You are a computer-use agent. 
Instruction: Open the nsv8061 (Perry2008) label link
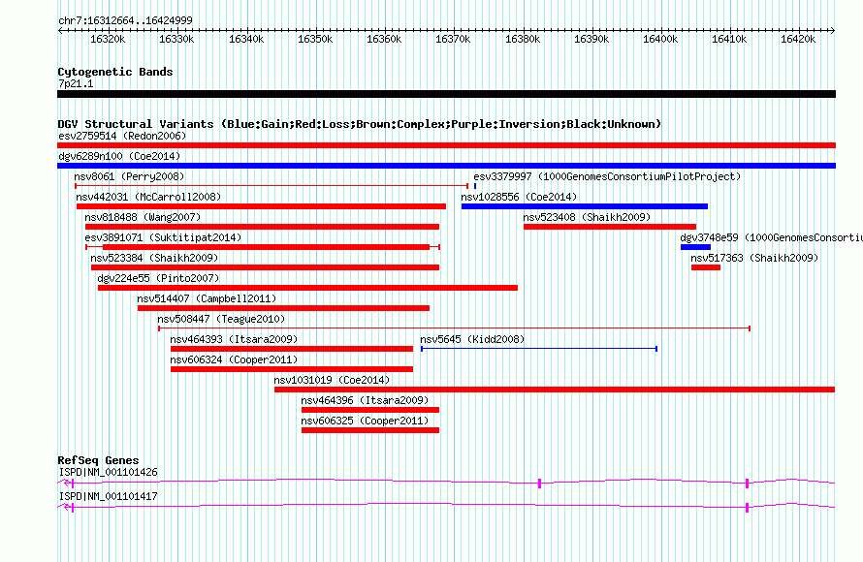[x=129, y=176]
